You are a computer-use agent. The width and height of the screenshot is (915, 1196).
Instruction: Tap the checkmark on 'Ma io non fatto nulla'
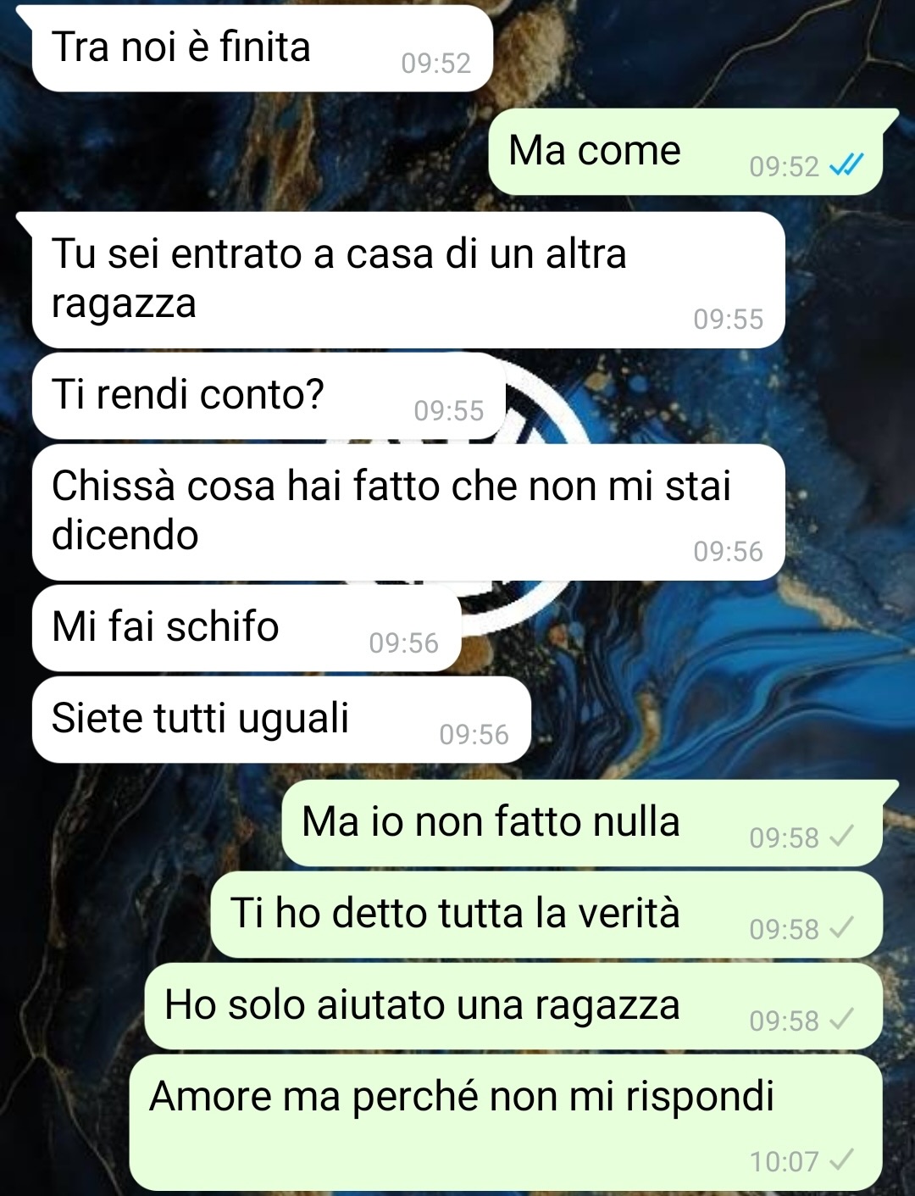pos(841,837)
